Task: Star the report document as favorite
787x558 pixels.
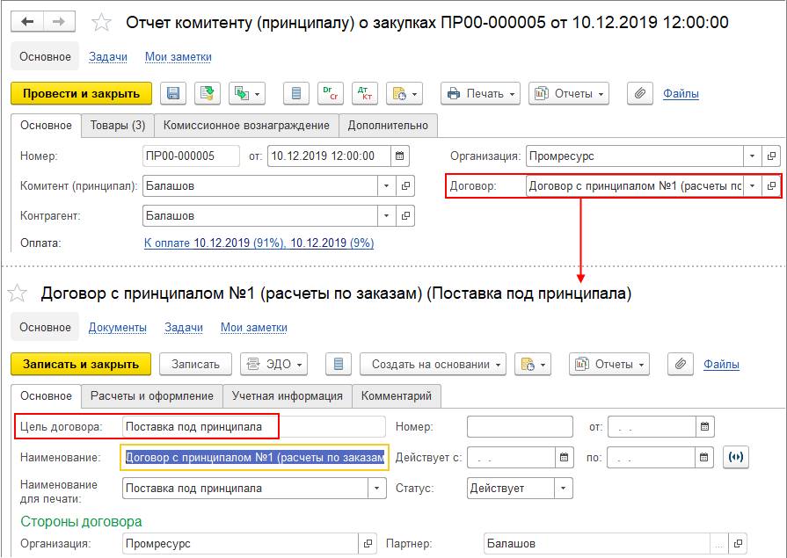Action: [x=101, y=23]
